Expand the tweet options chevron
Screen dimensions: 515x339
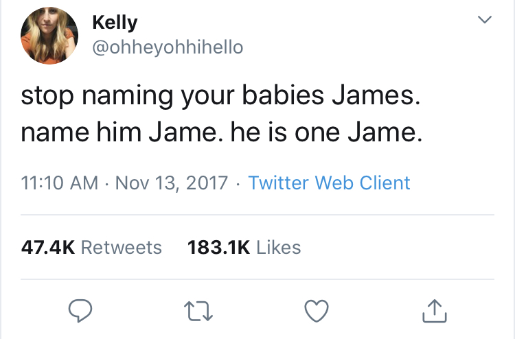click(485, 21)
